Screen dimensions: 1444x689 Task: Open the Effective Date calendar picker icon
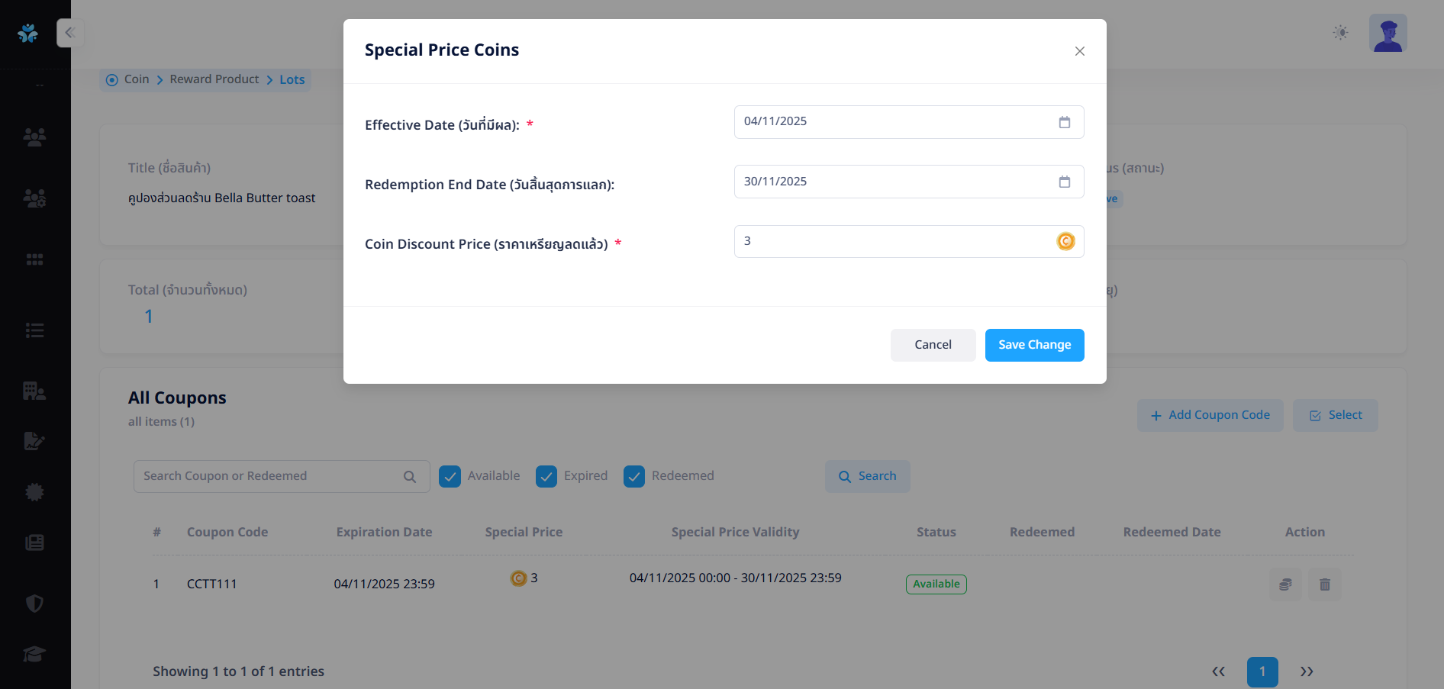(x=1064, y=122)
